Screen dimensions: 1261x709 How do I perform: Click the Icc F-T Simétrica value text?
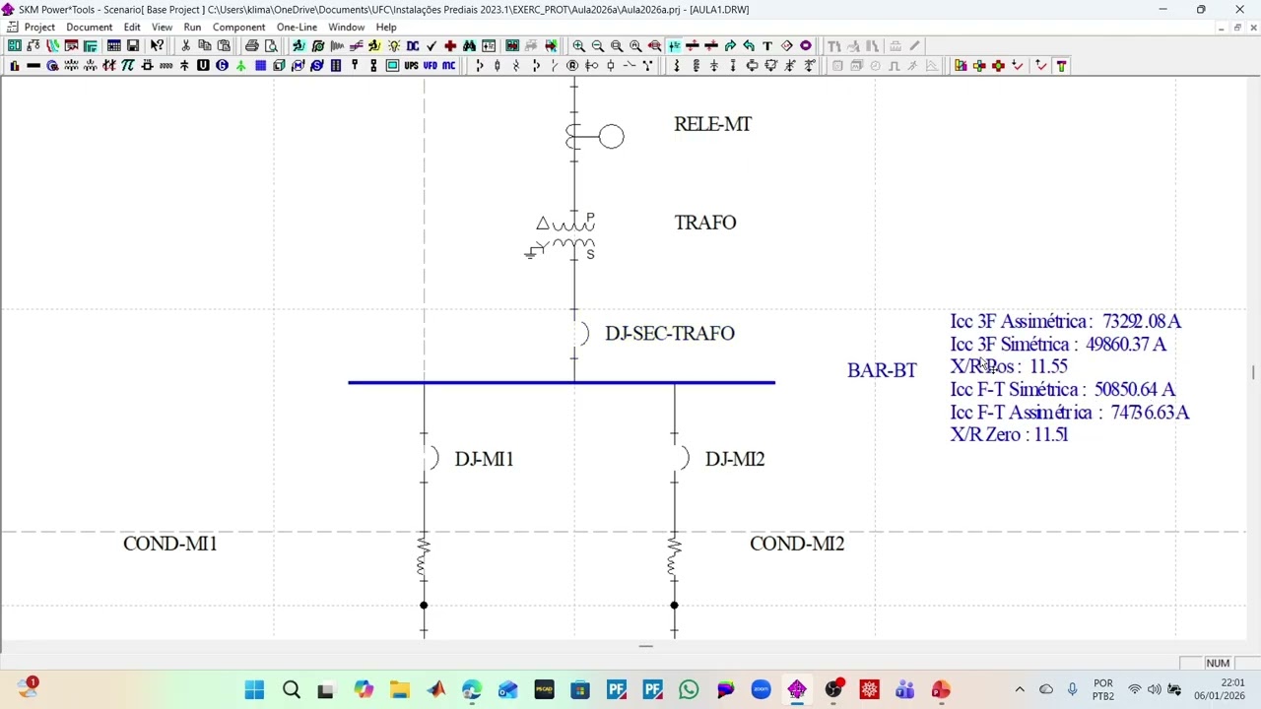click(1062, 390)
